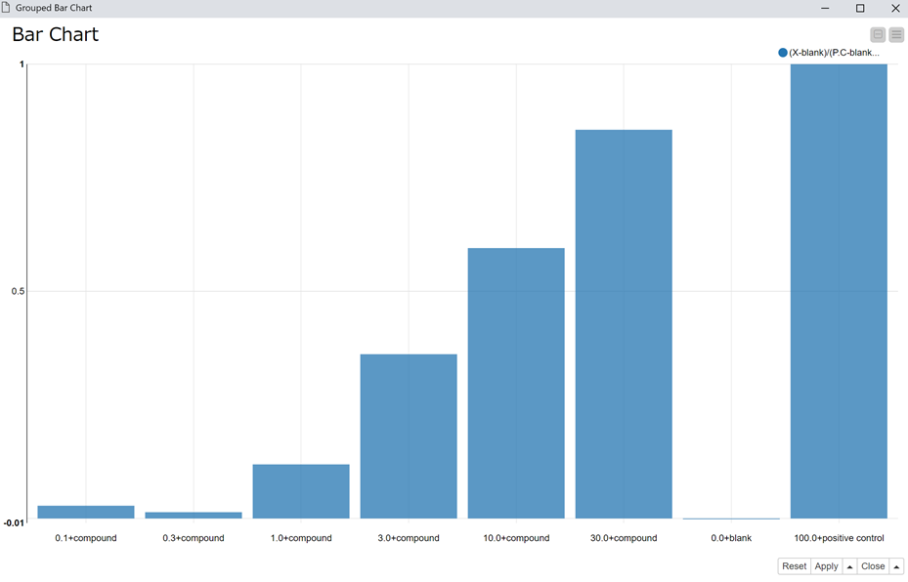The height and width of the screenshot is (582, 908).
Task: Select the 10.0+compound bar
Action: click(516, 383)
